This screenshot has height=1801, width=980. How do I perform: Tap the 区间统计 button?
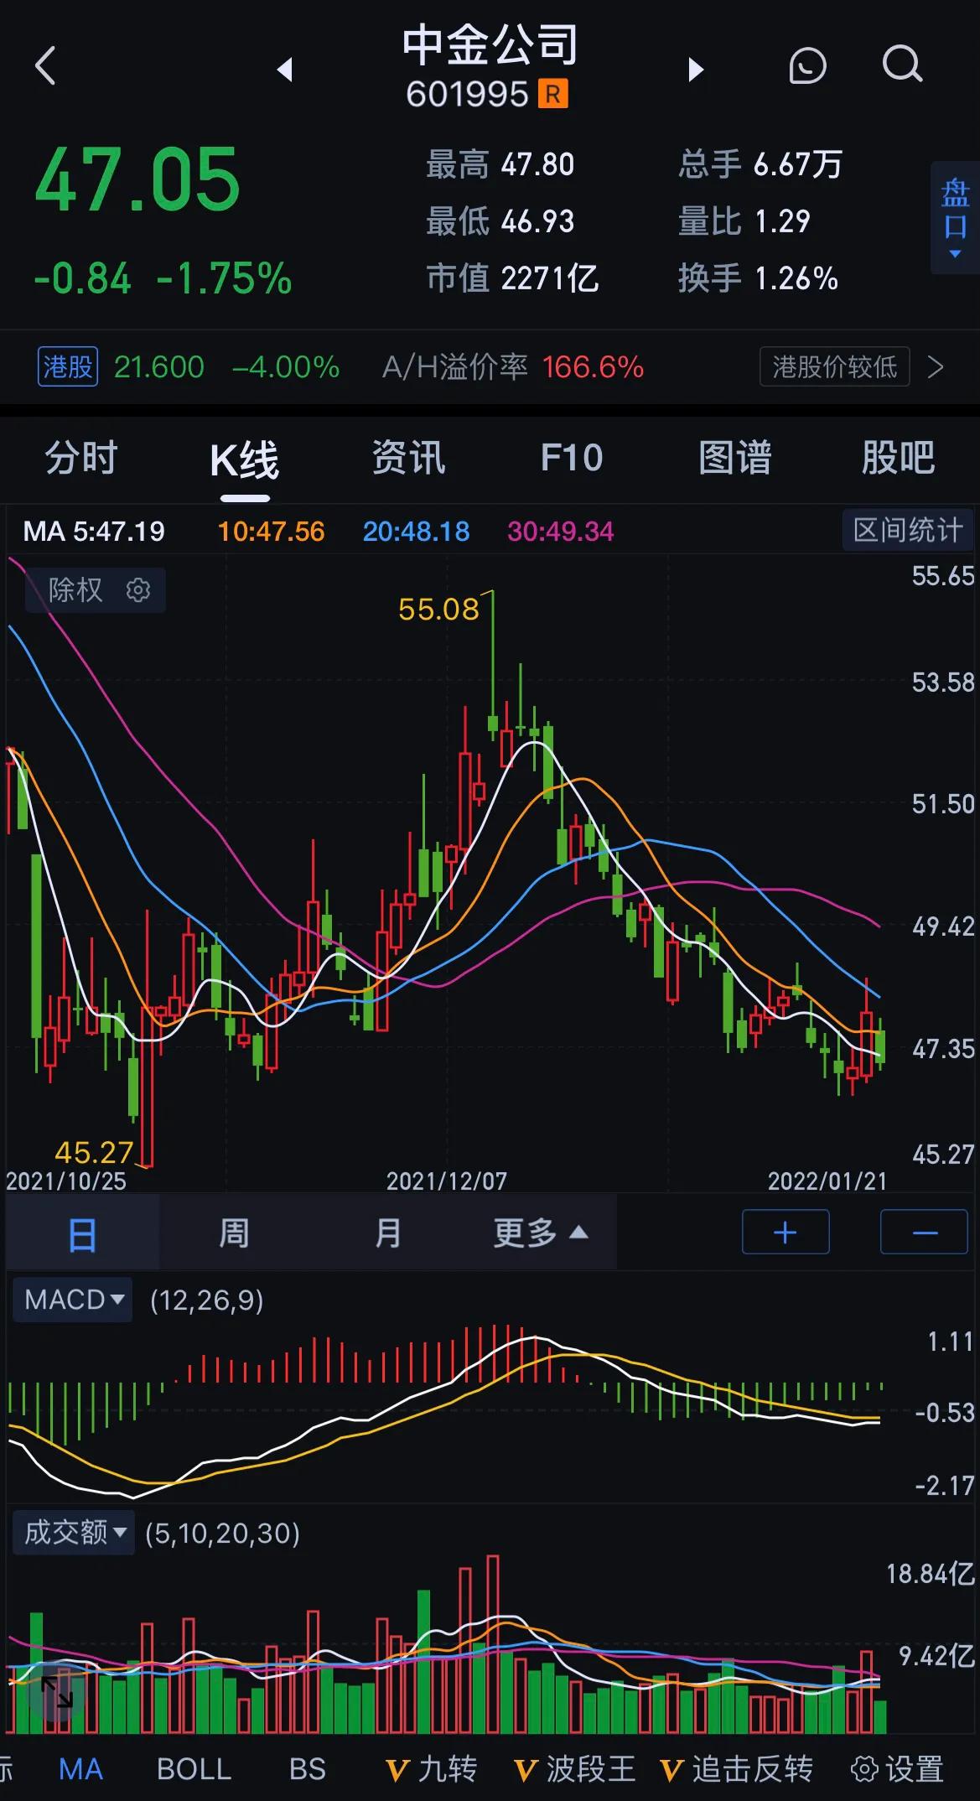tap(908, 530)
